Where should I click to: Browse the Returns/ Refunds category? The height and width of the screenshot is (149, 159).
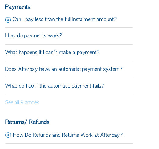point(27,122)
